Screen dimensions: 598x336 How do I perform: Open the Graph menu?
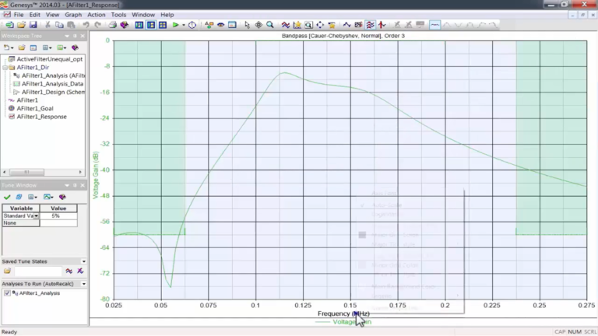pos(73,15)
